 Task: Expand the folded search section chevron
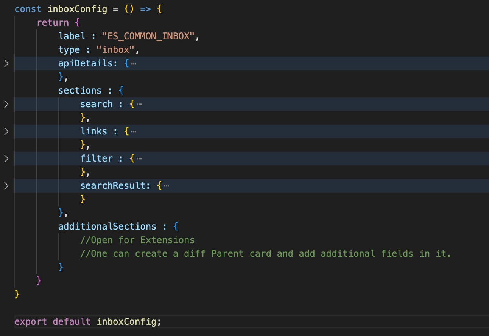tap(6, 104)
